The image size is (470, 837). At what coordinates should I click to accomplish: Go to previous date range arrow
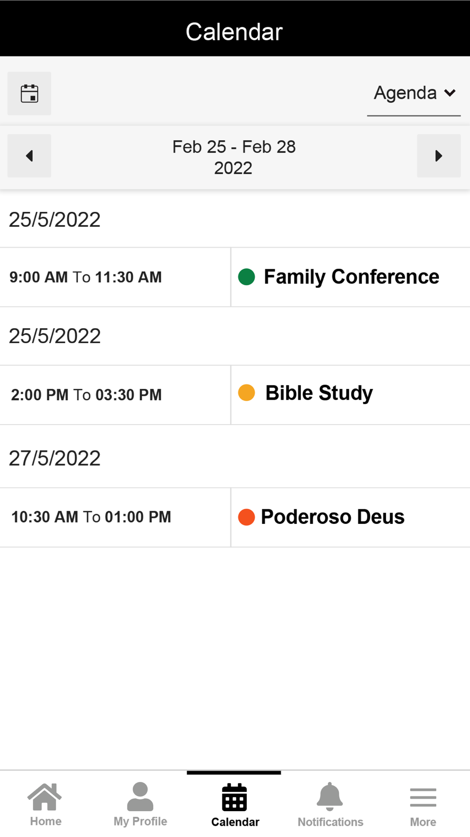click(x=29, y=156)
